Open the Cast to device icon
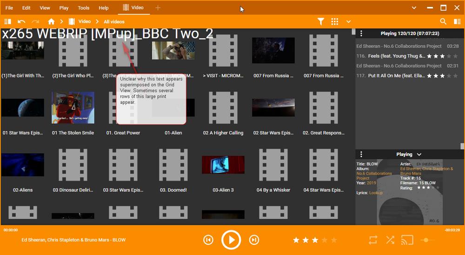 click(407, 240)
